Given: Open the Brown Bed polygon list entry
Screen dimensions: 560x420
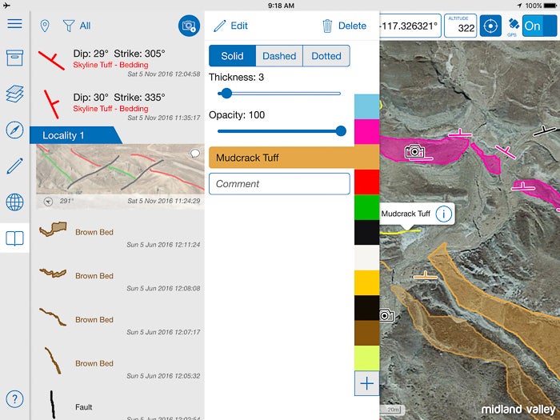Looking at the screenshot, I should click(116, 233).
